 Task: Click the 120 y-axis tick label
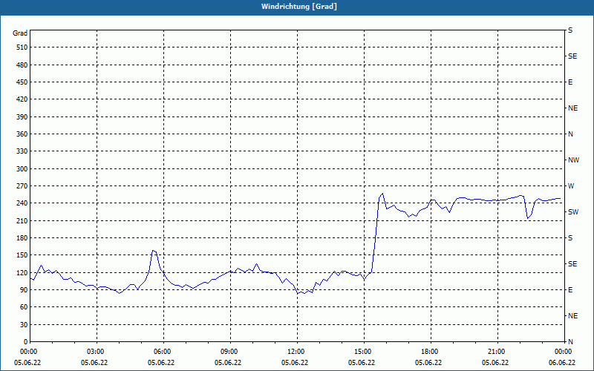[22, 272]
